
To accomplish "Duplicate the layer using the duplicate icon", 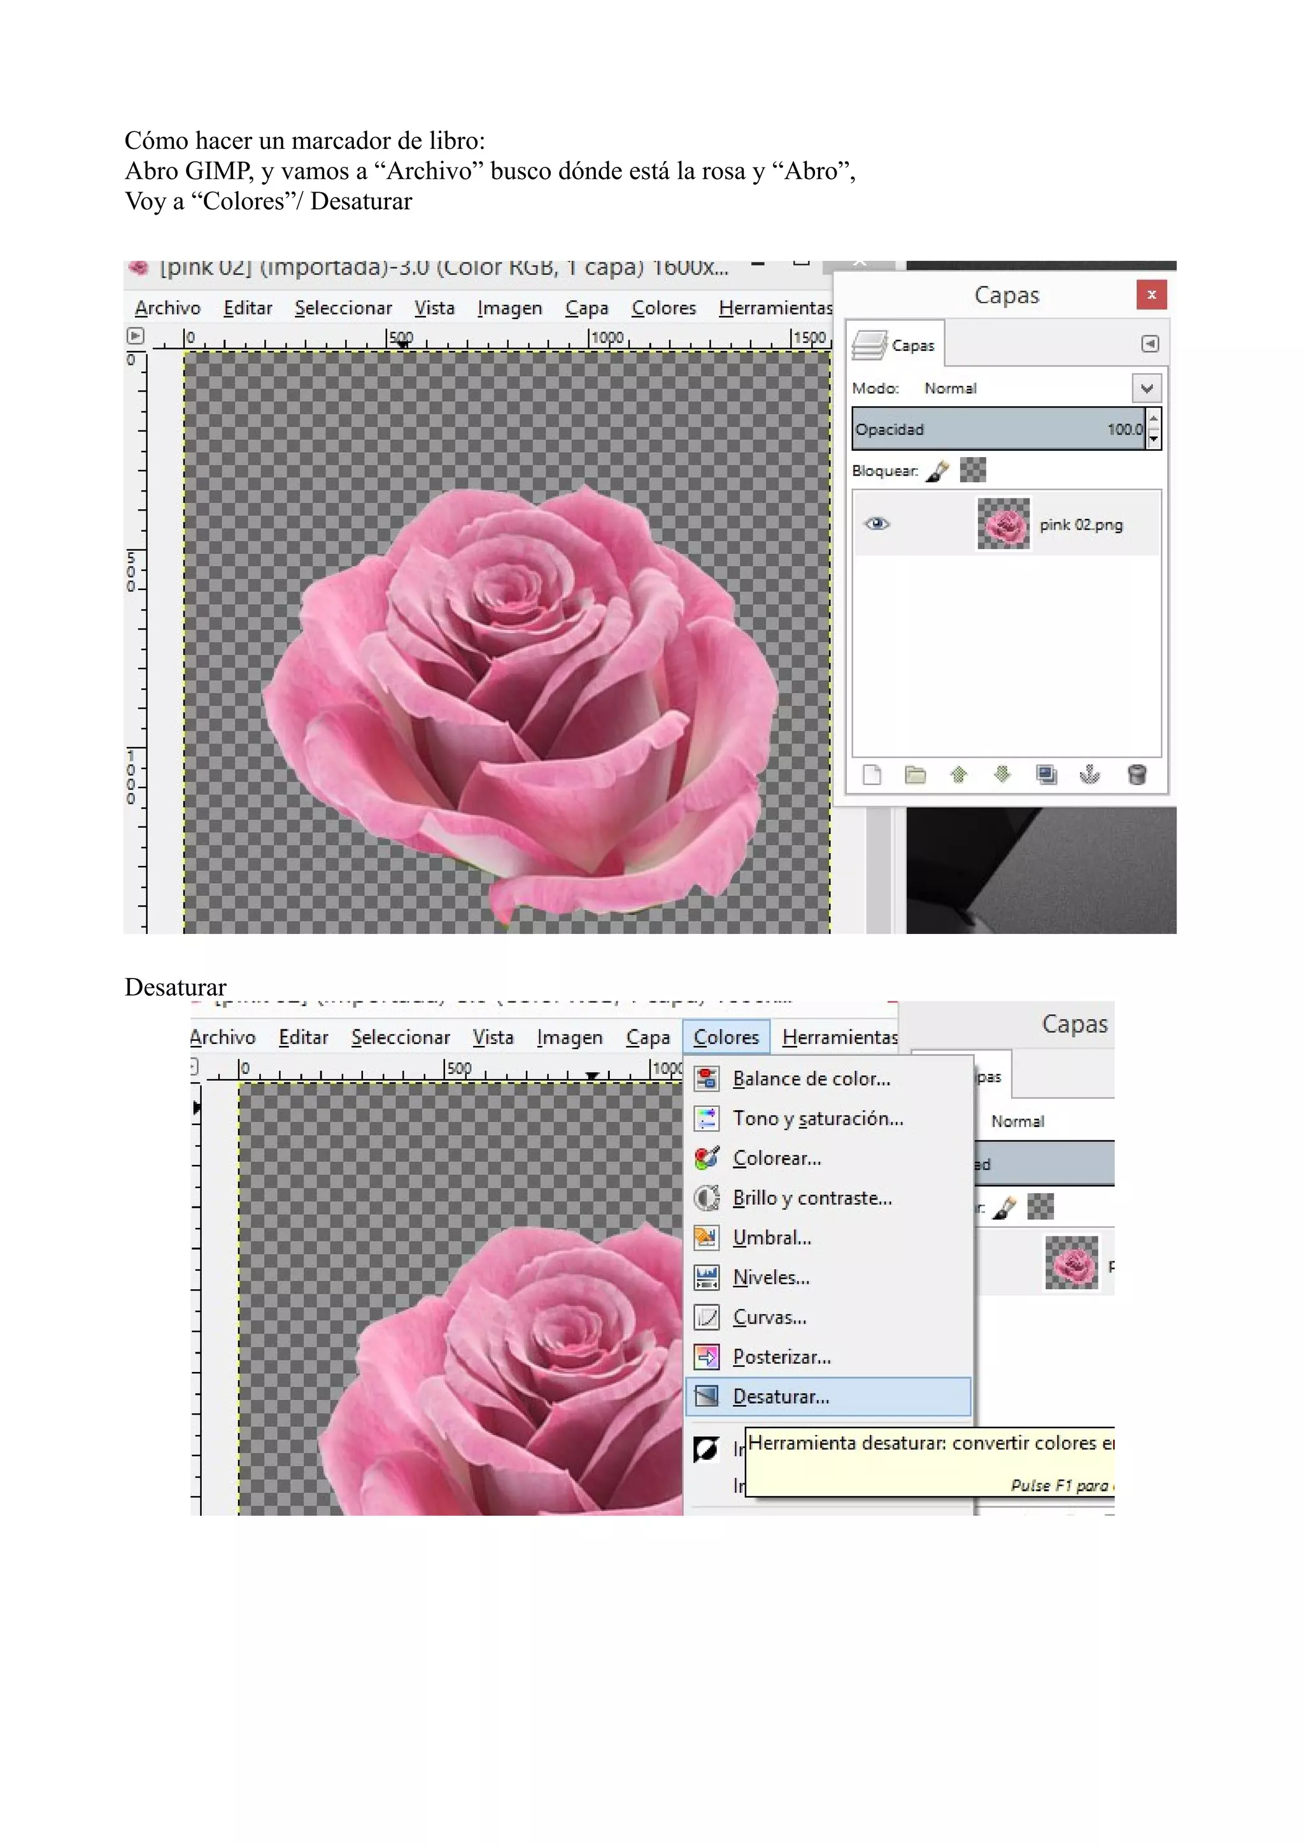I will pos(1046,775).
